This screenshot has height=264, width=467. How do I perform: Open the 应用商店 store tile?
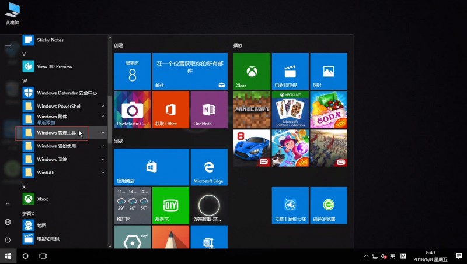151,167
